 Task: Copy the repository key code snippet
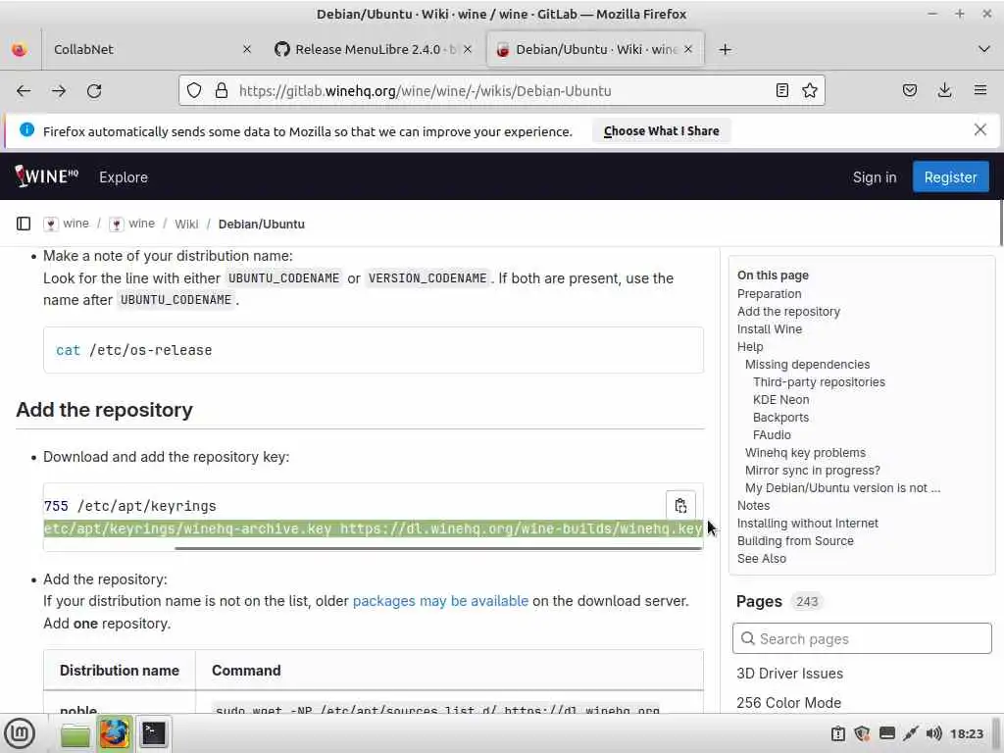click(x=680, y=505)
